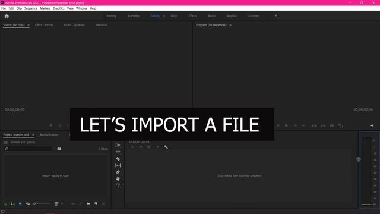The image size is (380, 214).
Task: Select the Ripple Edit tool
Action: (x=118, y=152)
